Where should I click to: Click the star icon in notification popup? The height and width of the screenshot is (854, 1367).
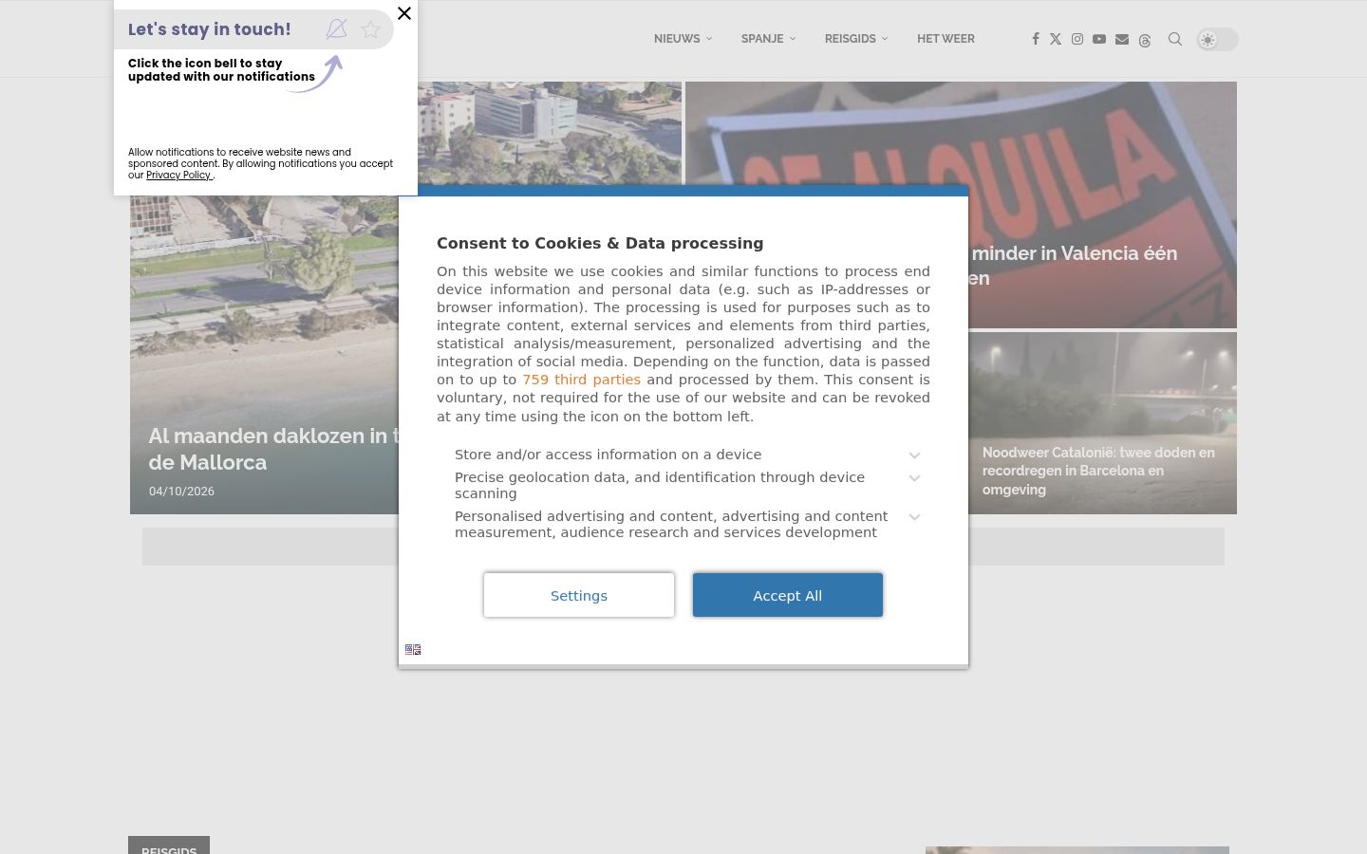point(371,29)
